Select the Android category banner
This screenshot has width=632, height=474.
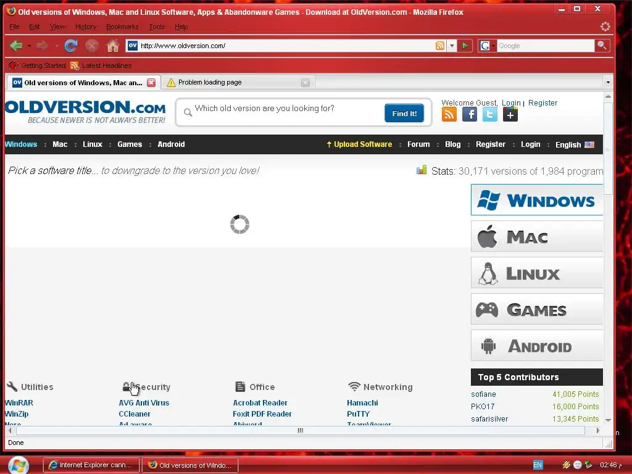coord(537,346)
